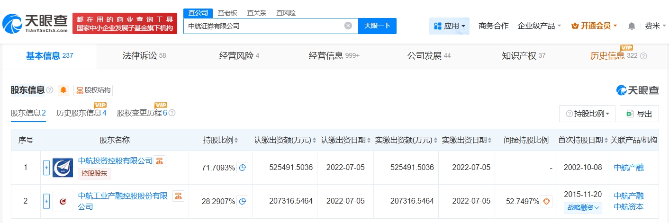This screenshot has height=223, width=669.
Task: Expand row 2 shareholder with plus button
Action: click(x=46, y=201)
